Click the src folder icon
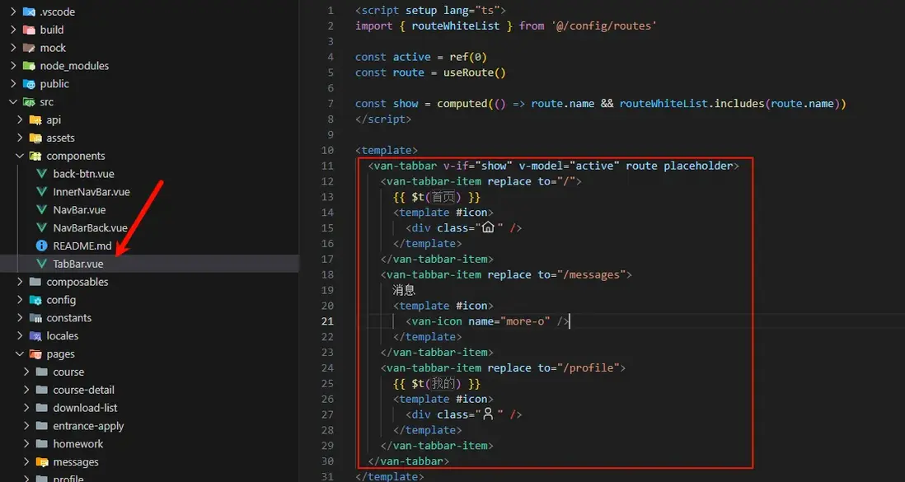The width and height of the screenshot is (905, 482). (x=29, y=101)
